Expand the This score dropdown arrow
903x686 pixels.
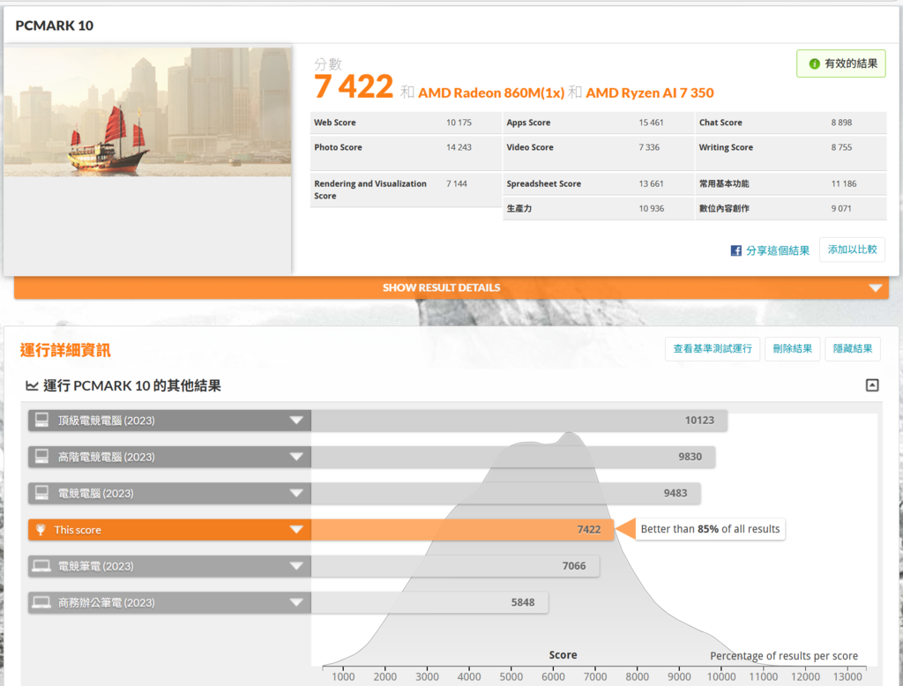tap(296, 529)
